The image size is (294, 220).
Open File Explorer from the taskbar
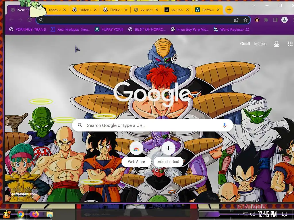50,214
